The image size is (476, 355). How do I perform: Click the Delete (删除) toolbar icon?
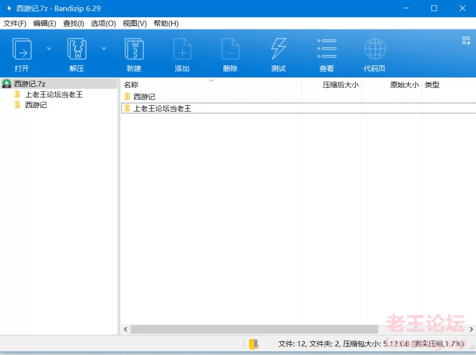coord(230,49)
